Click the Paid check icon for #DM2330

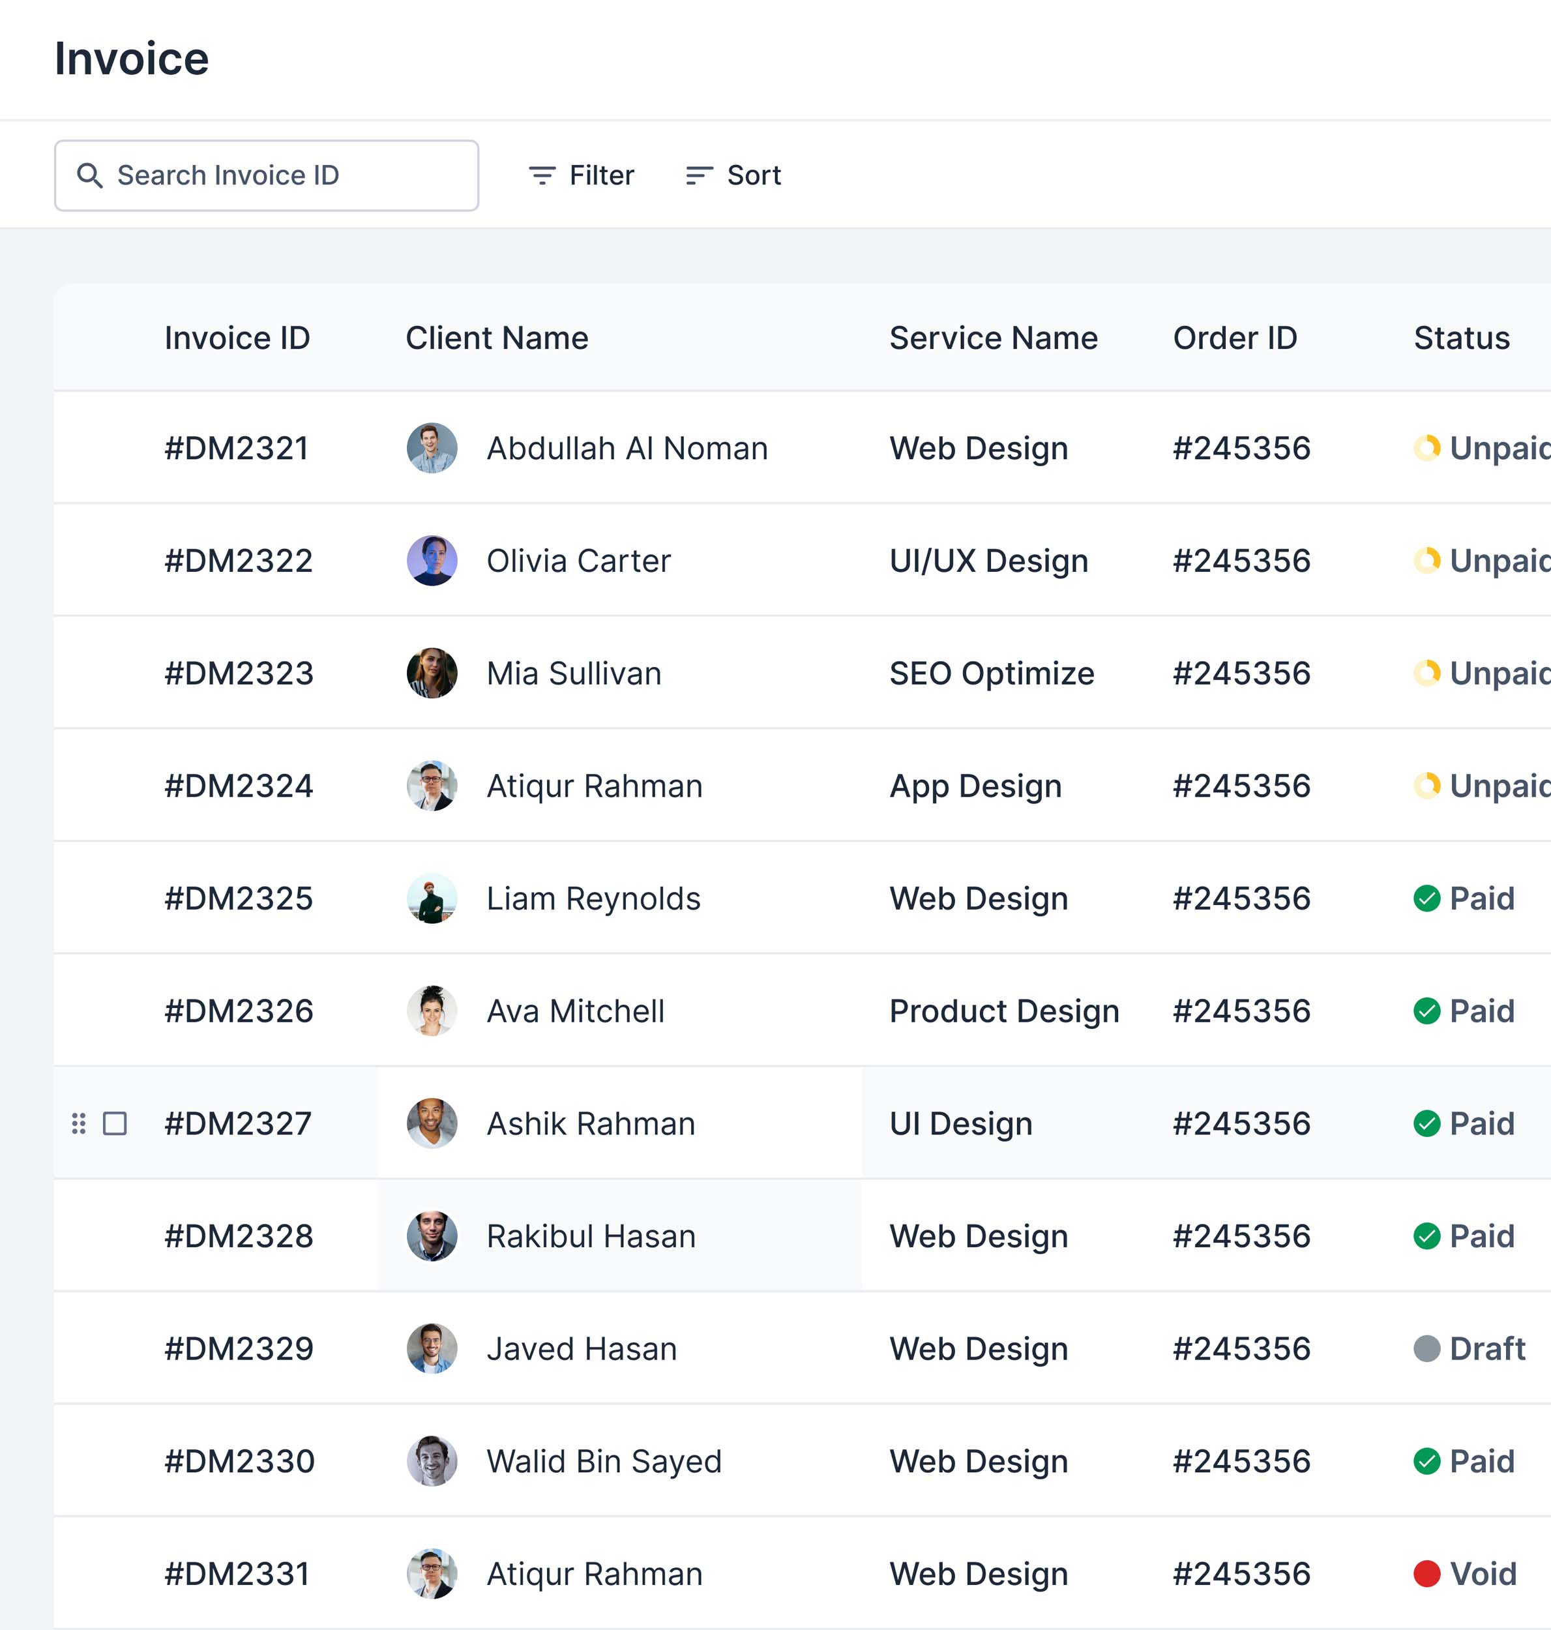tap(1426, 1460)
